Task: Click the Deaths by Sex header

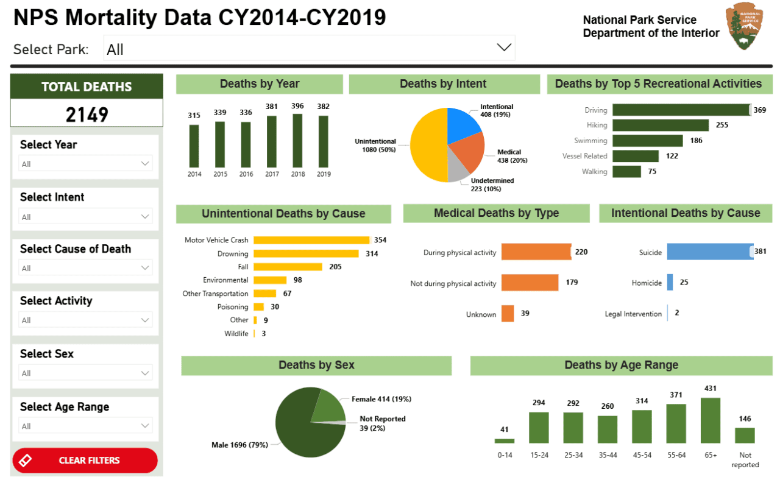Action: [316, 366]
